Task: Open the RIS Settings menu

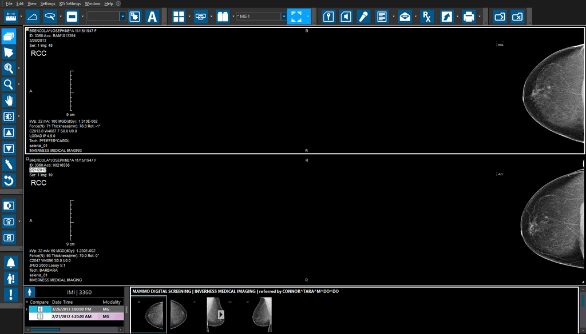Action: coord(70,3)
